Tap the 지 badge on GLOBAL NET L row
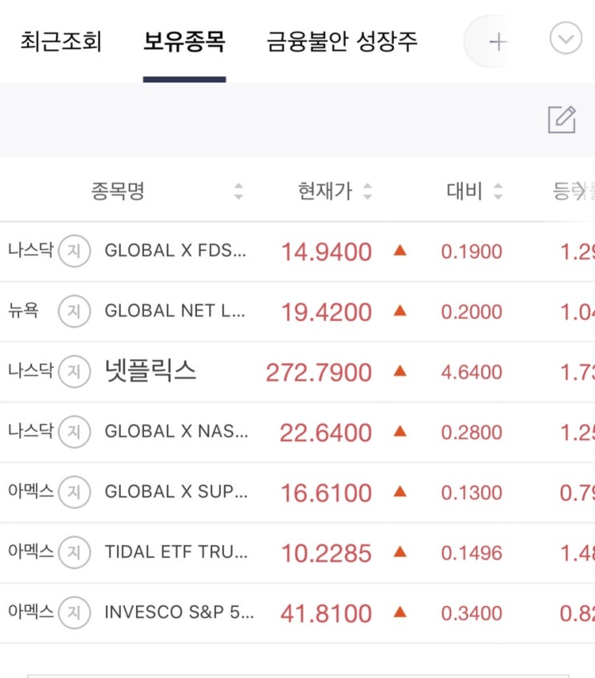 pos(74,311)
